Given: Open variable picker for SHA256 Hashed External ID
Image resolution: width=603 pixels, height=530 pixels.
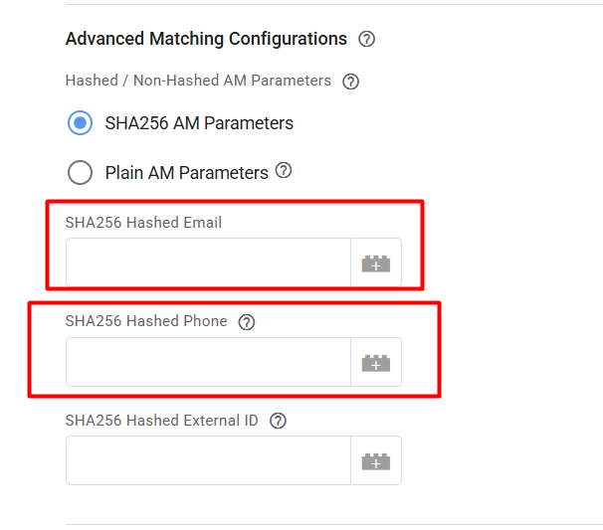Looking at the screenshot, I should [375, 460].
